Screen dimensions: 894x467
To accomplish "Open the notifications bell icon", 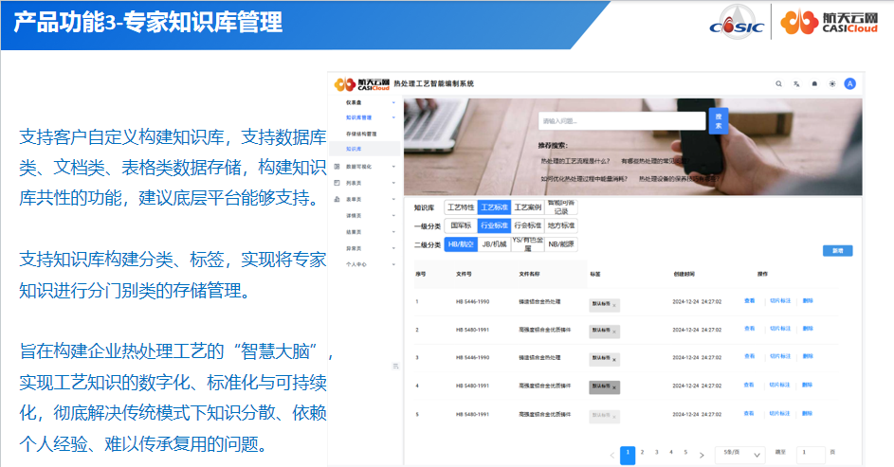I will tap(814, 83).
